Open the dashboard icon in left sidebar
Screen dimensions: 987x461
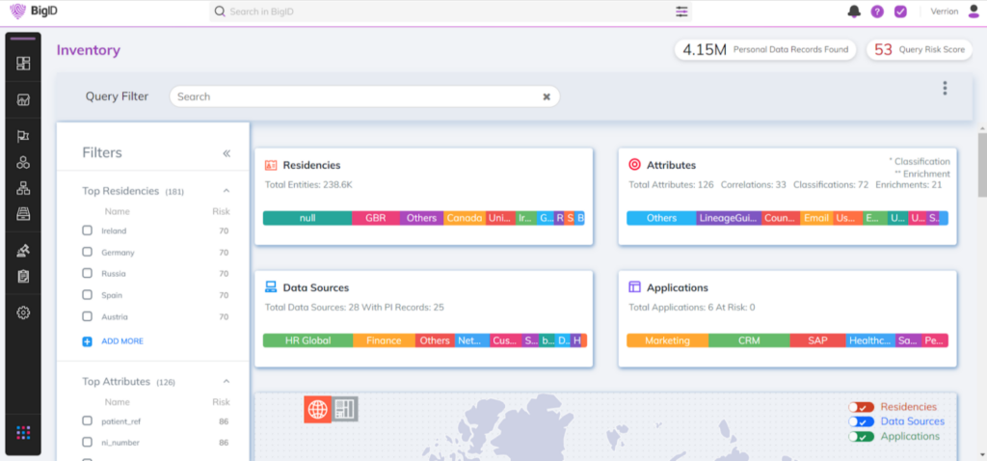click(x=23, y=64)
